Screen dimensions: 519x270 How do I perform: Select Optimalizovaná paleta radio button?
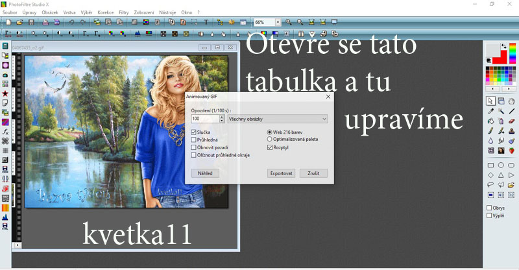tap(269, 139)
